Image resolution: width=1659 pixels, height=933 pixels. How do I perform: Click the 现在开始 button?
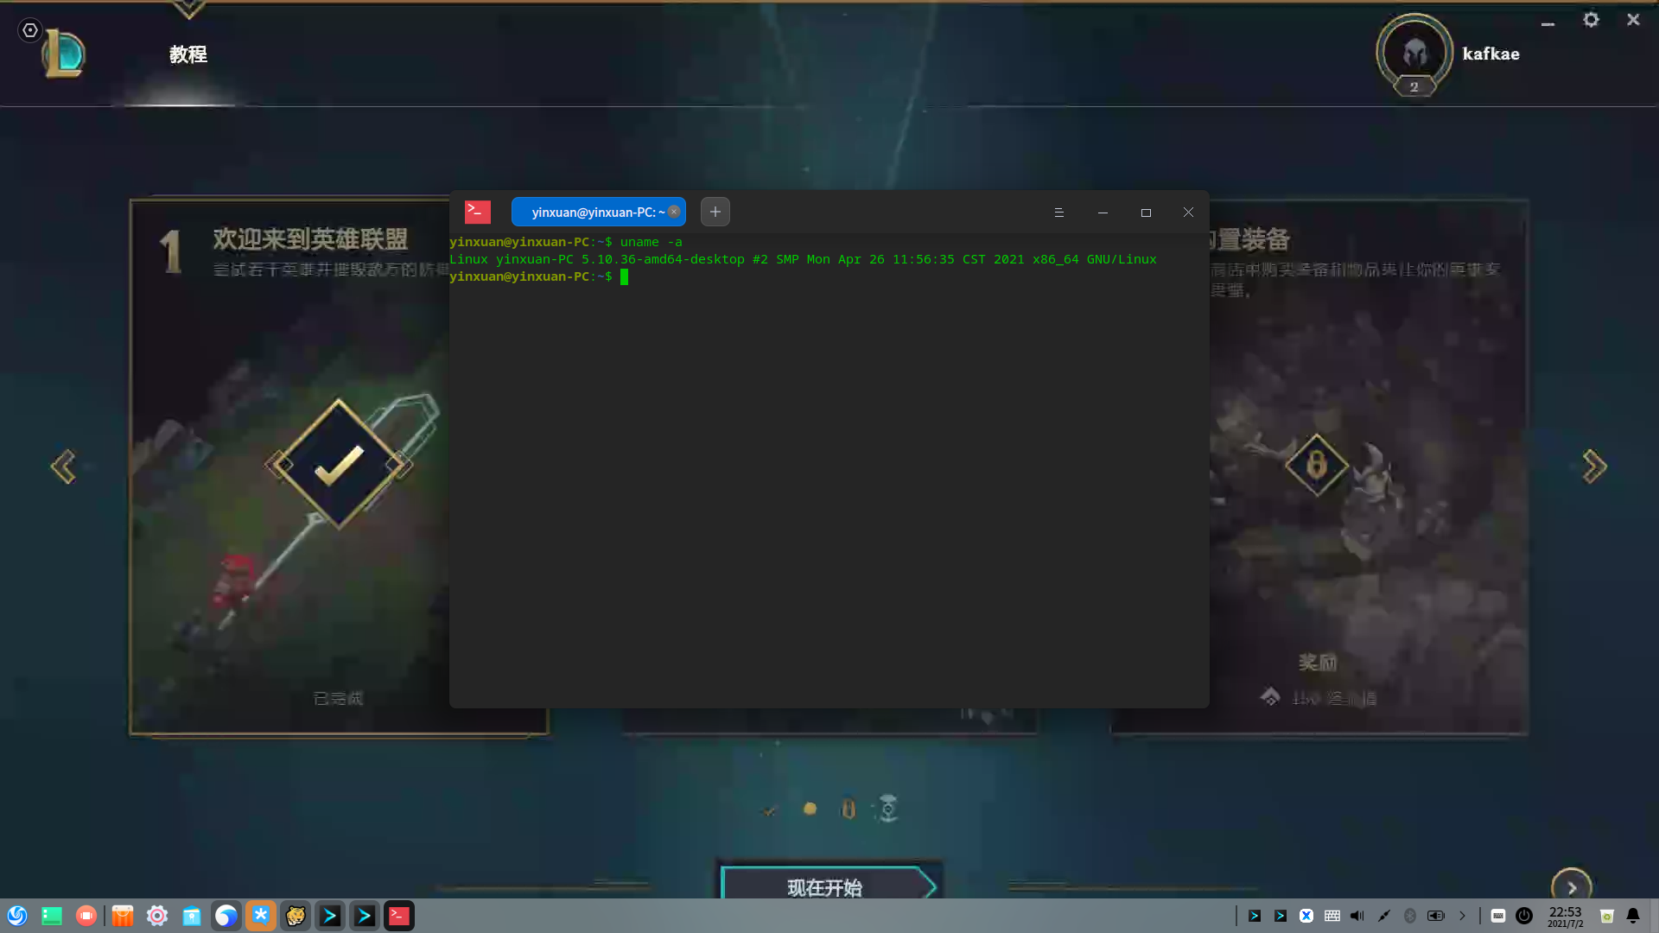pos(825,886)
